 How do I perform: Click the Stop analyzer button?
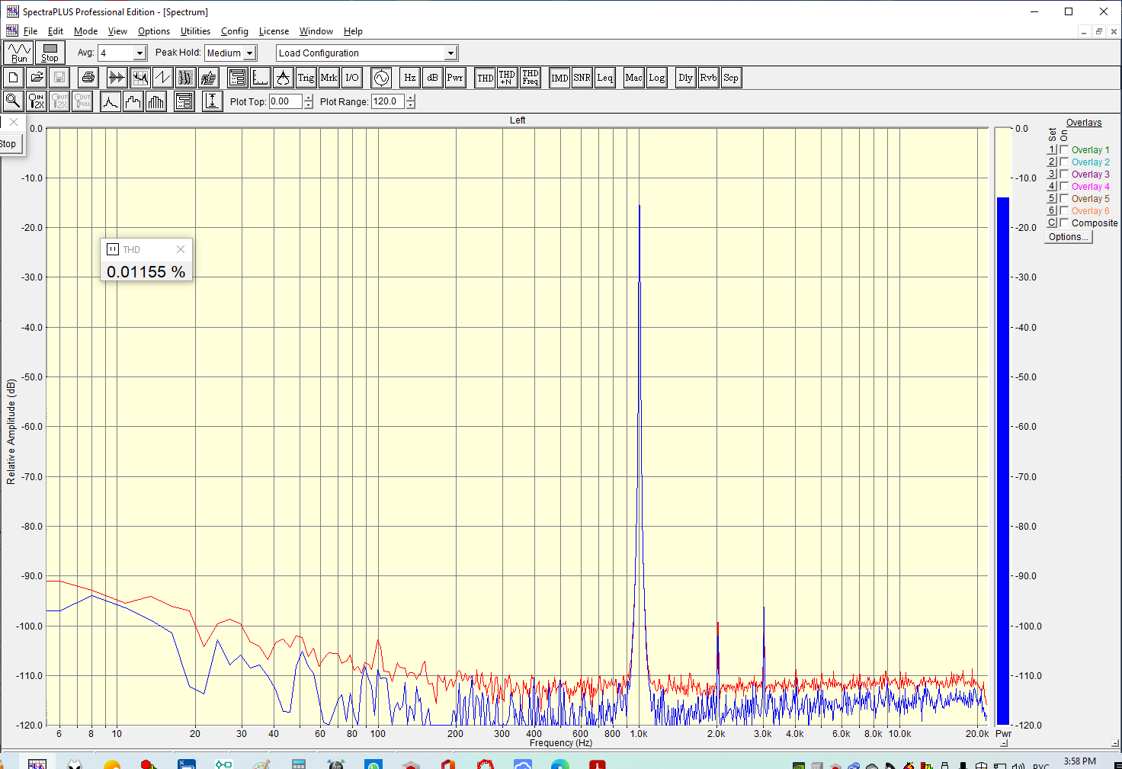tap(50, 53)
